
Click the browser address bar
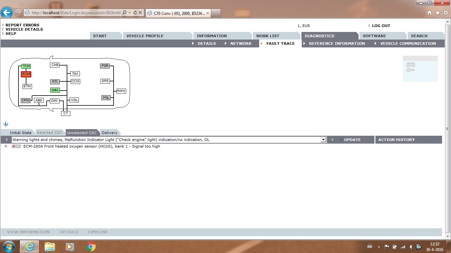[x=76, y=13]
